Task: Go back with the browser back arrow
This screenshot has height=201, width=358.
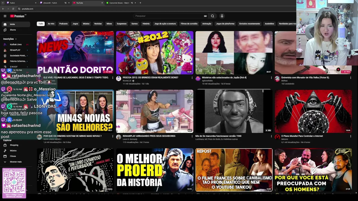Action: [4, 9]
